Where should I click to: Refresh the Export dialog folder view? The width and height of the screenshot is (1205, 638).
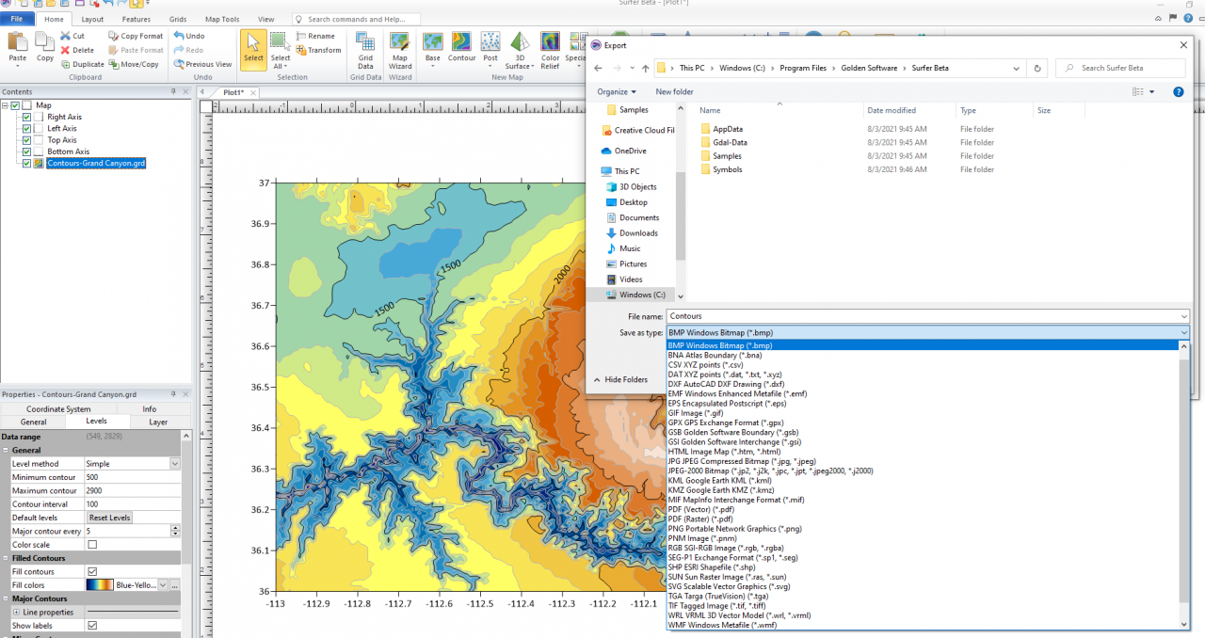coord(1037,68)
